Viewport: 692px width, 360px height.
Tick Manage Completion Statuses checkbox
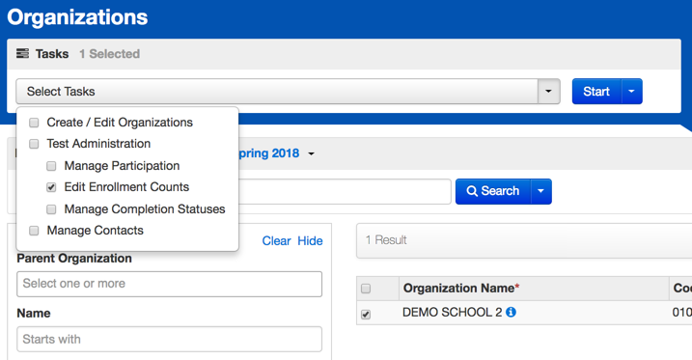coord(51,209)
